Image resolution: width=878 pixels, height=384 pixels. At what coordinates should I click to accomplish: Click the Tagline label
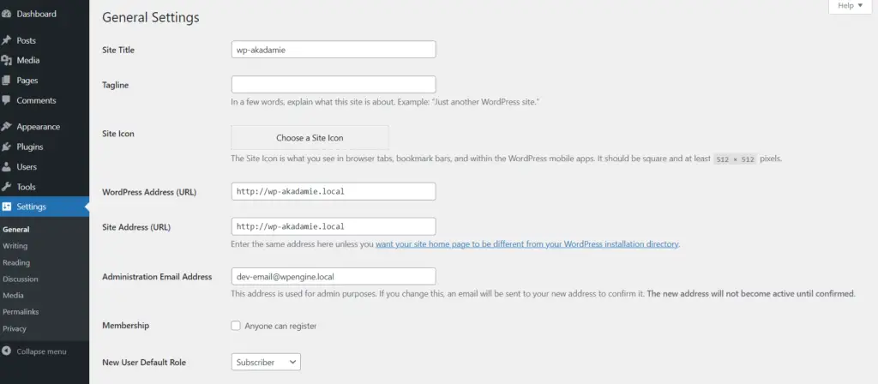tap(116, 85)
